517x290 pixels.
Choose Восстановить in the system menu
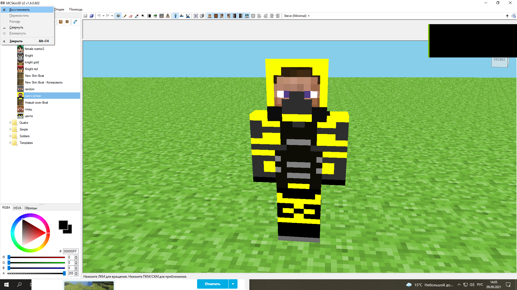27,10
